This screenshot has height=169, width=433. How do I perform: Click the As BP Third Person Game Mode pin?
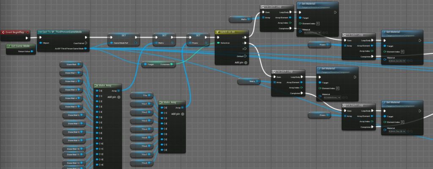click(86, 49)
